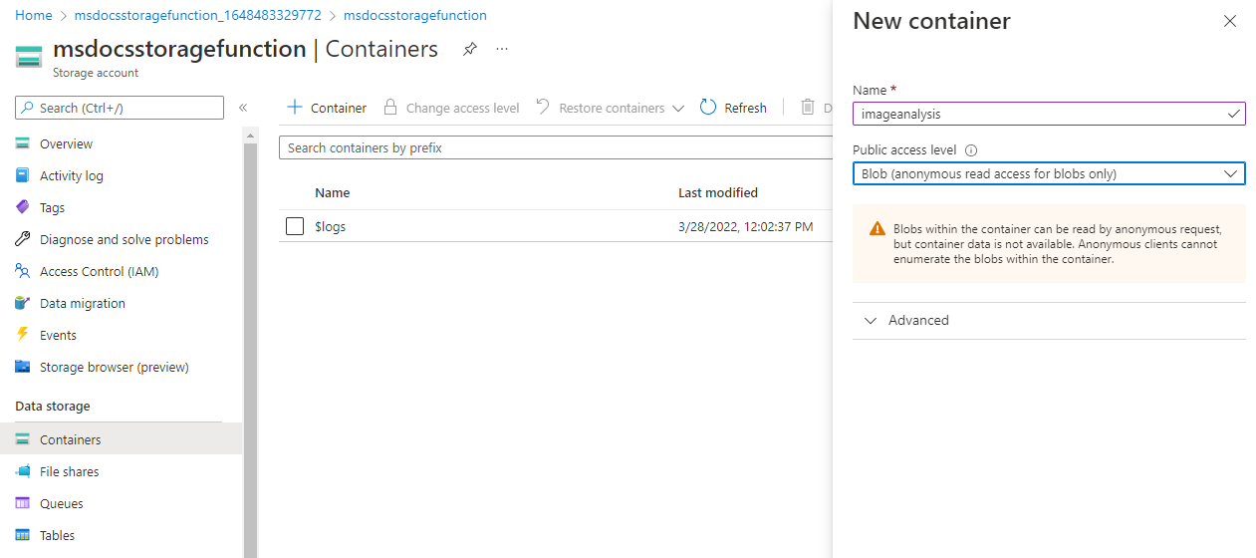This screenshot has width=1256, height=558.
Task: Close the New container panel
Action: pos(1230,21)
